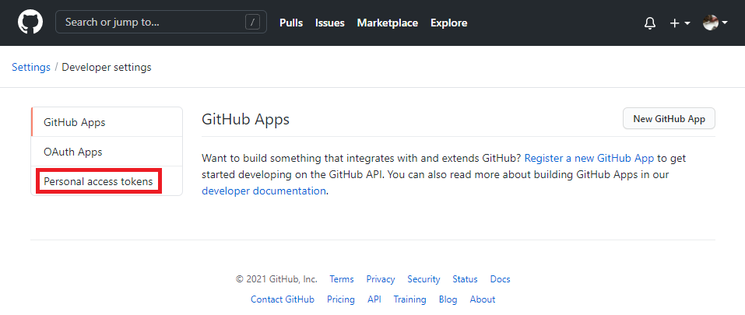
Task: Open the notifications bell
Action: 649,23
